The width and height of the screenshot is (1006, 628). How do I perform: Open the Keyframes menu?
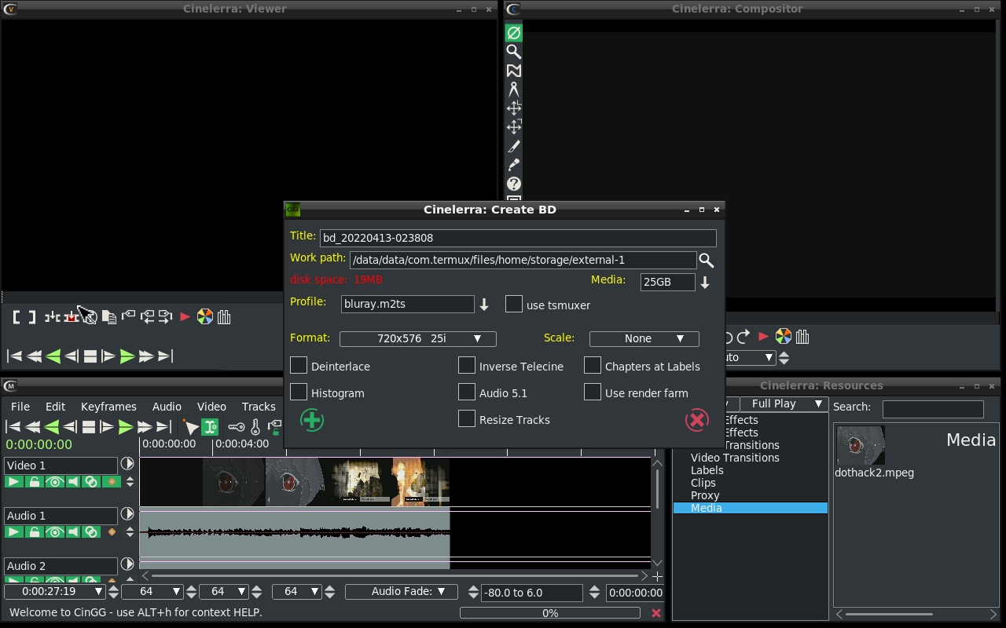click(x=108, y=407)
